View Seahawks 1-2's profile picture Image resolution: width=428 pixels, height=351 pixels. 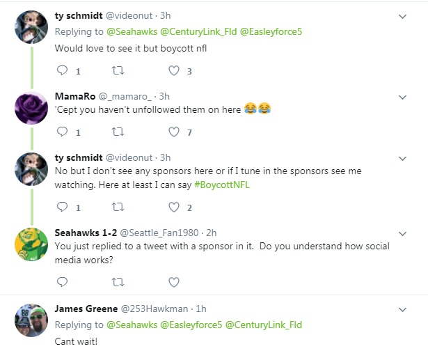coord(32,244)
